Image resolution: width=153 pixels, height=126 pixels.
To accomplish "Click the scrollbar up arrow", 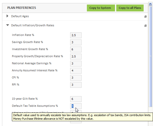I will [150, 4].
